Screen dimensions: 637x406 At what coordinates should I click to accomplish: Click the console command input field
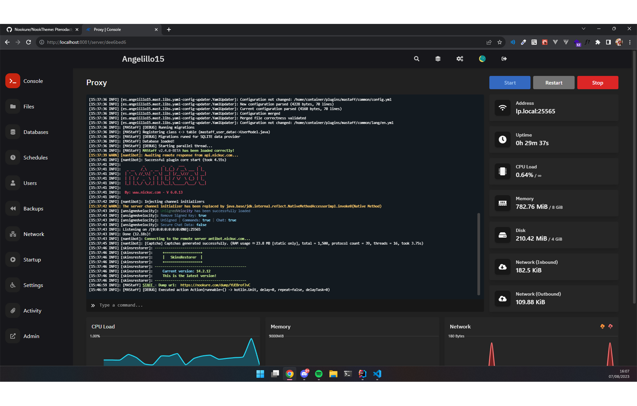point(285,305)
